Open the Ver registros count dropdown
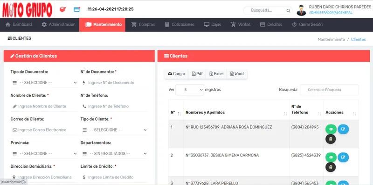Viewport: 373px width, 185px height. [190, 90]
